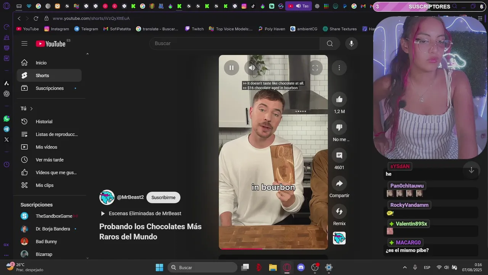The image size is (488, 275).
Task: Subscribe using the Suscribirme button
Action: pyautogui.click(x=163, y=197)
